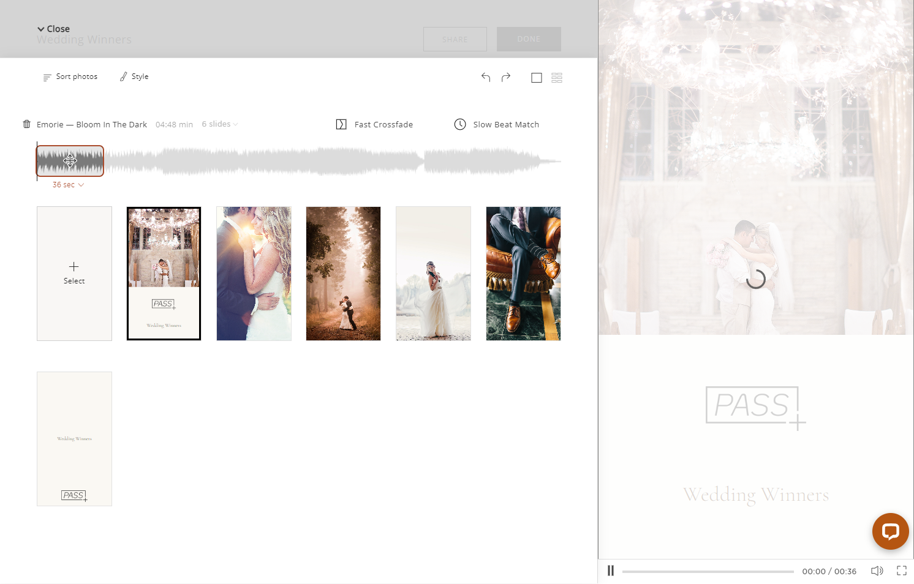This screenshot has height=584, width=914.
Task: Click the preview playback progress bar
Action: 708,571
